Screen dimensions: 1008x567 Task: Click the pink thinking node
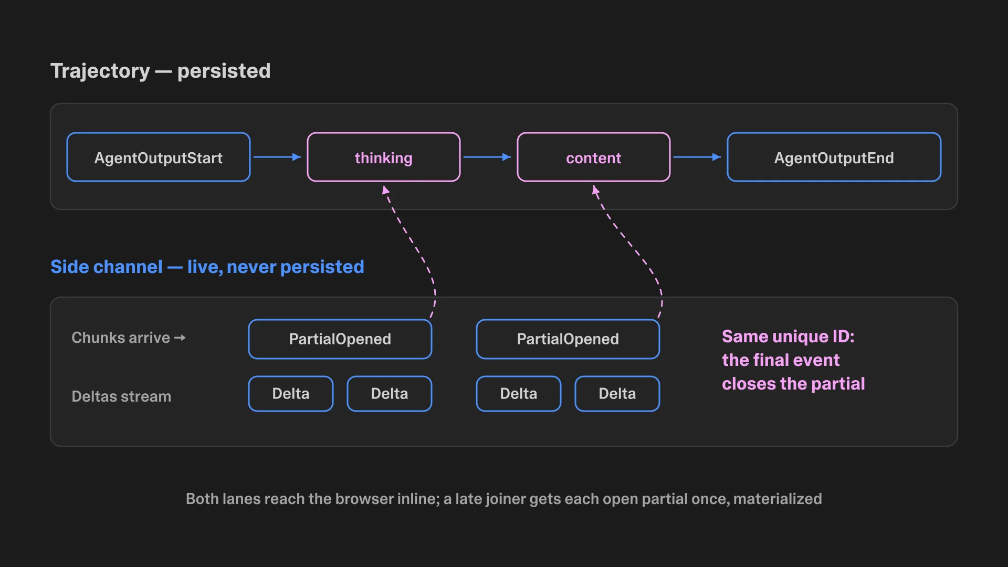[384, 157]
